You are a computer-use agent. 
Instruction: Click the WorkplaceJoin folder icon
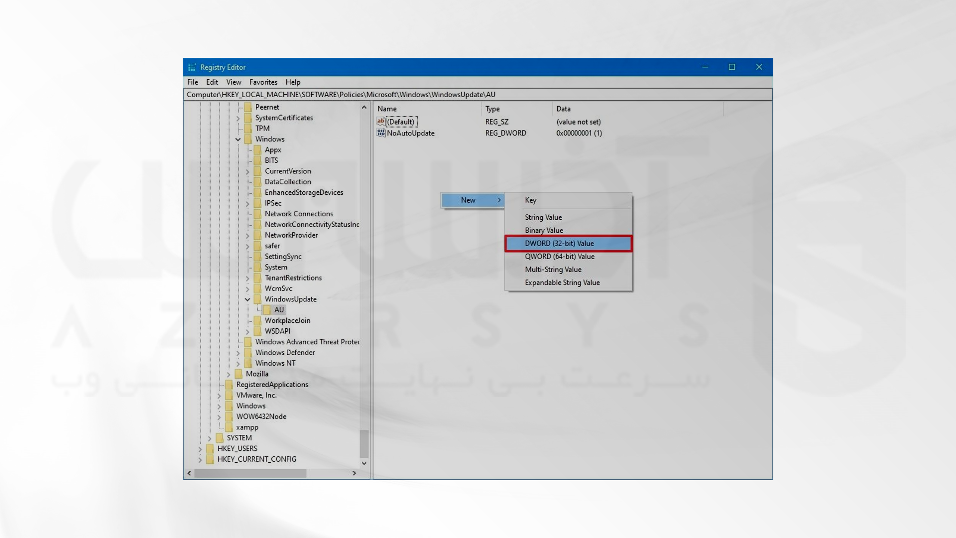pos(258,321)
